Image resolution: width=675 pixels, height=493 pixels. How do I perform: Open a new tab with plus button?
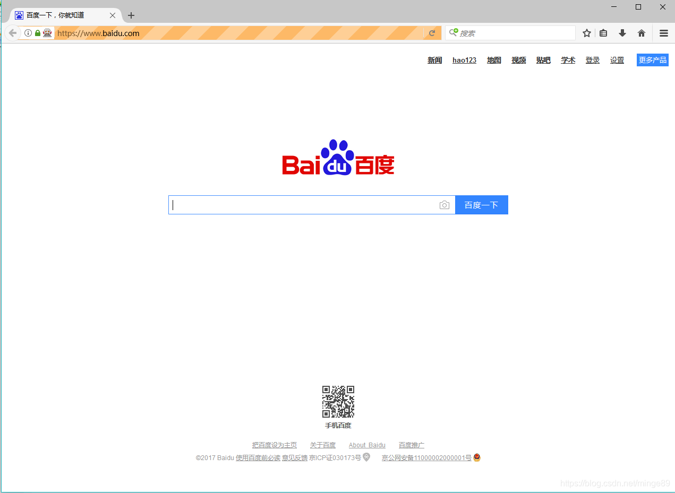pos(131,15)
